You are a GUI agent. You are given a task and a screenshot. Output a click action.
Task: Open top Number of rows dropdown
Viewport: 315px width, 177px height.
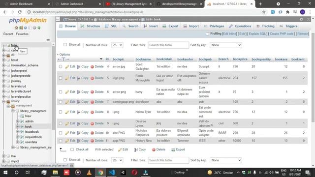tap(117, 45)
